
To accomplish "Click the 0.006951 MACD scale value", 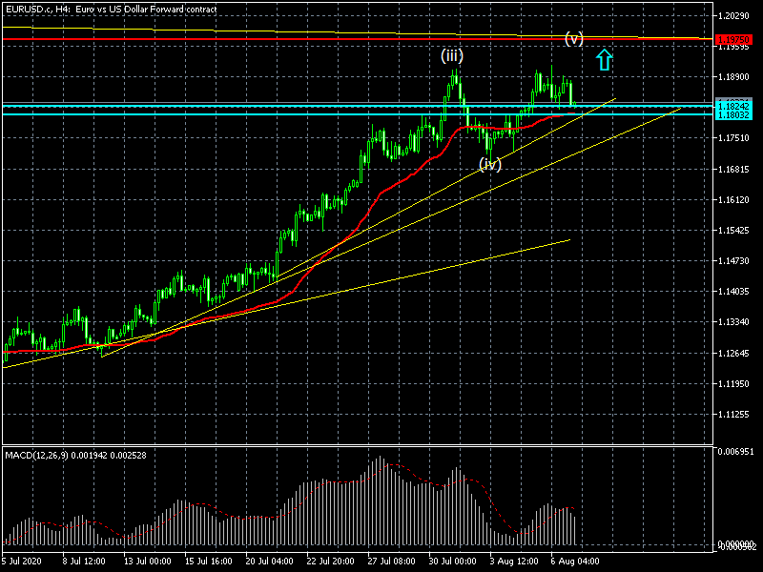I will [x=737, y=450].
